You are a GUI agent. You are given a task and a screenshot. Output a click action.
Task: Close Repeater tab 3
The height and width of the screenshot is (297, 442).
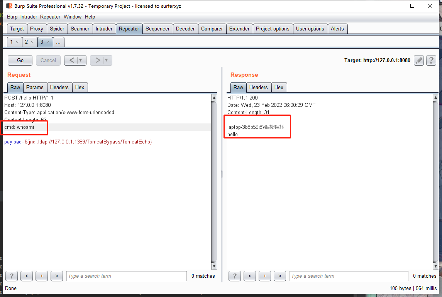[x=47, y=42]
